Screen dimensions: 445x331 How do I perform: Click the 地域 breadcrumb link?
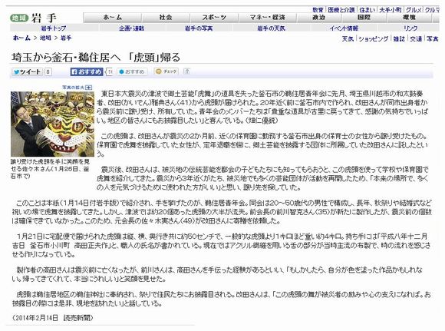[45, 38]
